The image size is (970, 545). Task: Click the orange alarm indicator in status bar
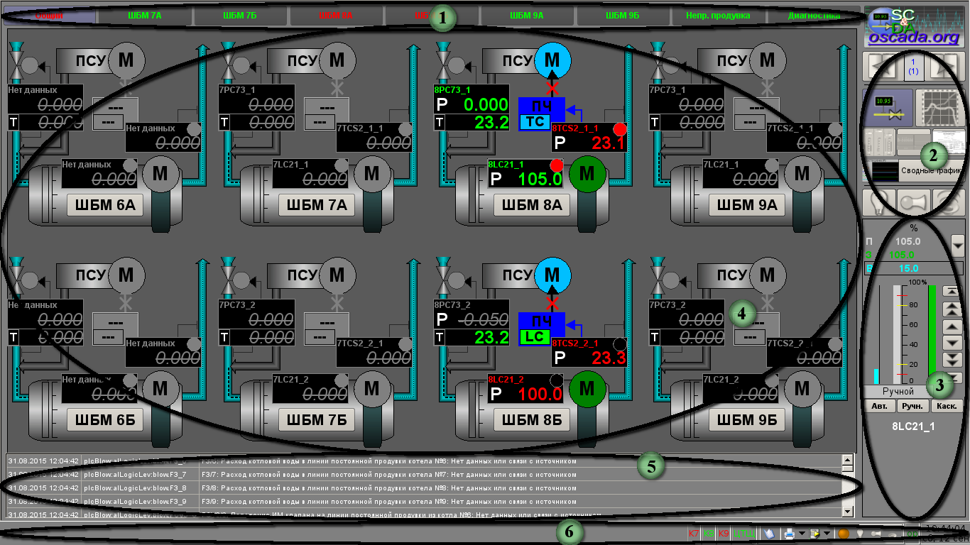pyautogui.click(x=844, y=533)
